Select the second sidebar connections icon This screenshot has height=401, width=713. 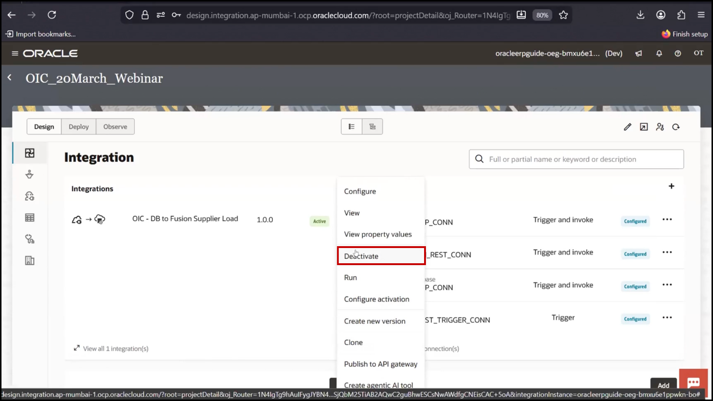[x=30, y=175]
